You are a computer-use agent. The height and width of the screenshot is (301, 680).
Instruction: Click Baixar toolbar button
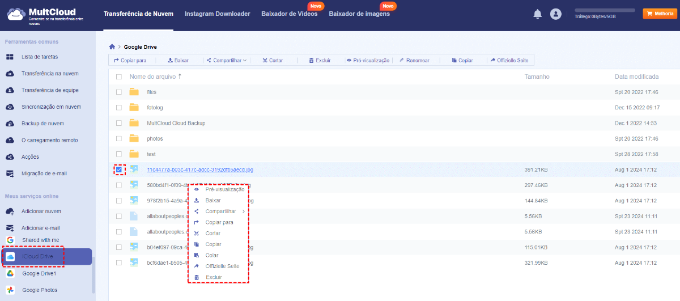pos(178,60)
